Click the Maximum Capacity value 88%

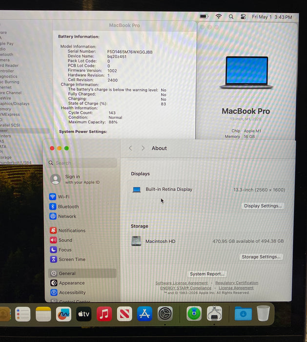(113, 122)
